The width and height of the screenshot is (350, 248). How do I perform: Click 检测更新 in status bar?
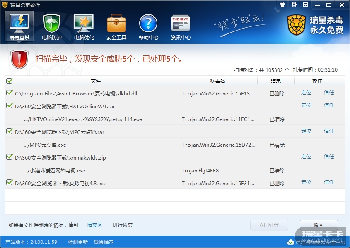pos(78,242)
